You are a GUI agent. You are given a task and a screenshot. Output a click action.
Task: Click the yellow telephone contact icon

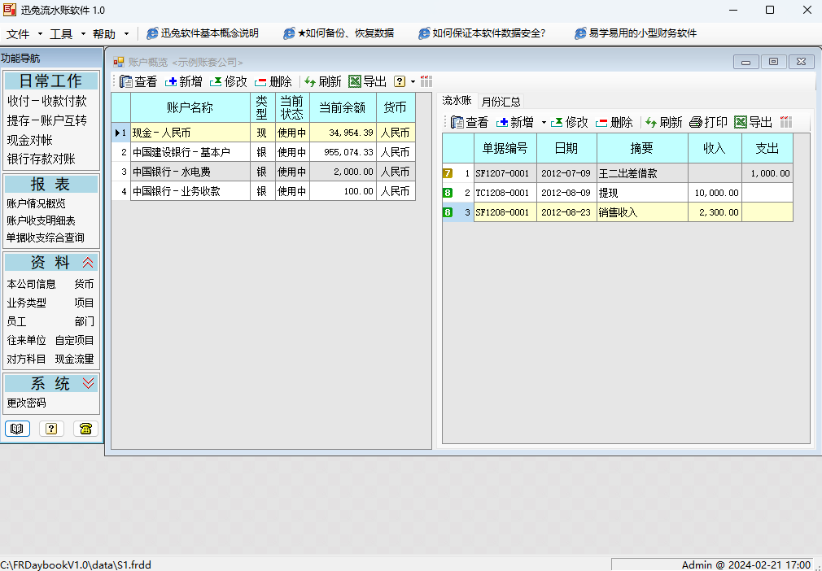coord(85,429)
